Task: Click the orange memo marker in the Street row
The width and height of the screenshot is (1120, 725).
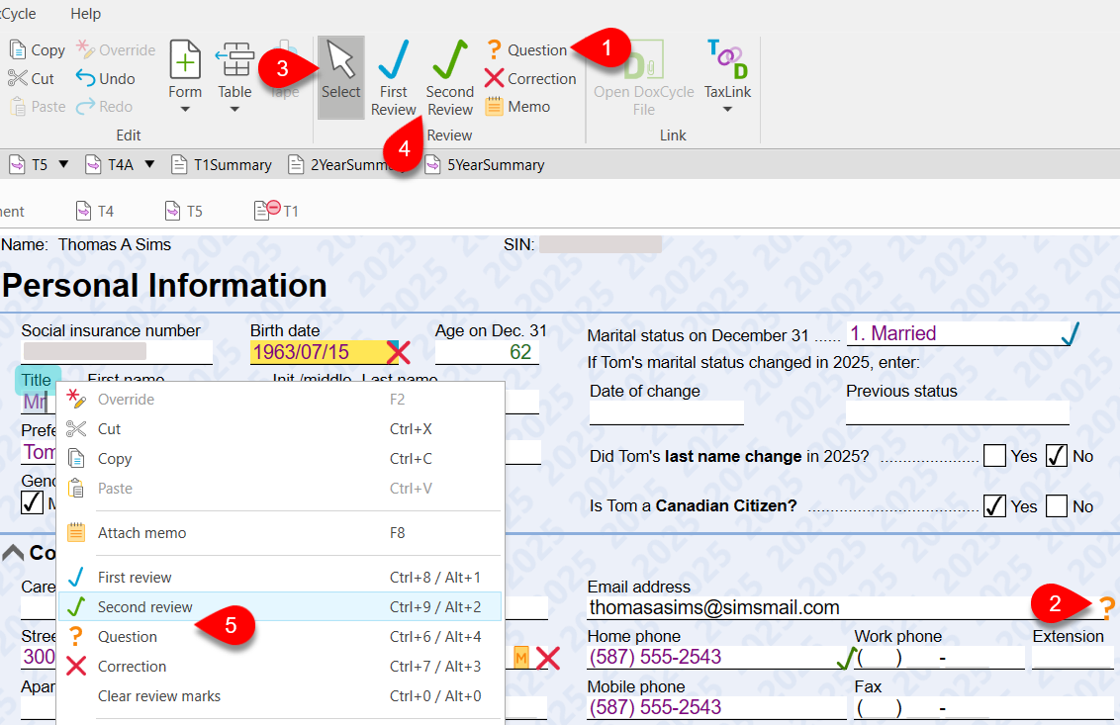Action: (521, 657)
